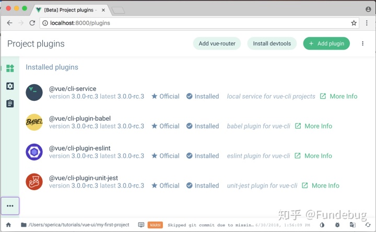Click the Official star of cli-plugin-eslint
376x232 pixels.
pos(155,156)
